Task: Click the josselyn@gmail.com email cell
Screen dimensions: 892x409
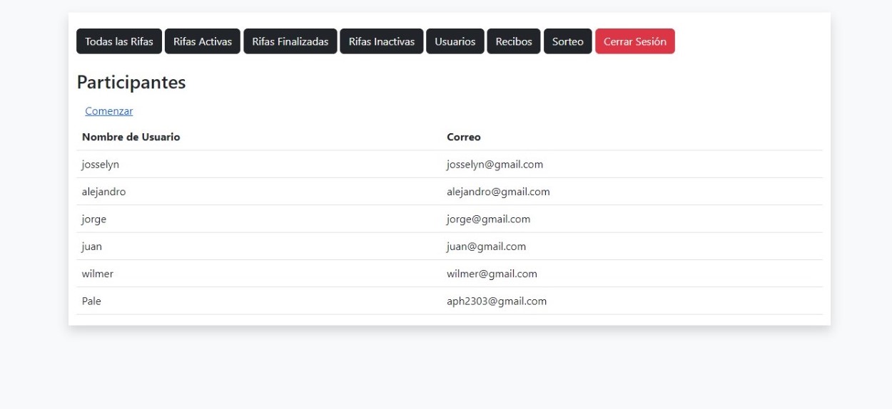Action: pos(495,165)
